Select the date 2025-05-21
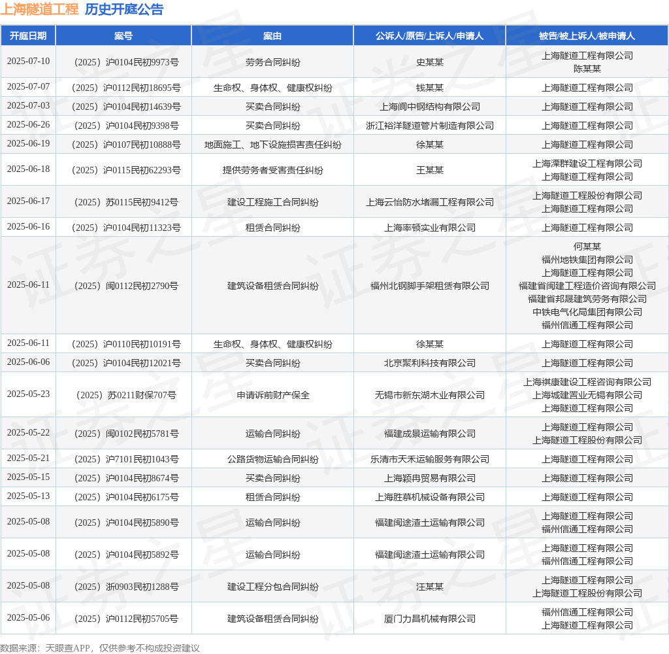This screenshot has width=669, height=654. [x=28, y=458]
